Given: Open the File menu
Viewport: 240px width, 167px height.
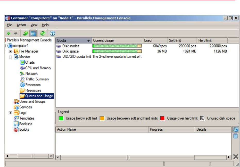Looking at the screenshot, I should coord(9,25).
